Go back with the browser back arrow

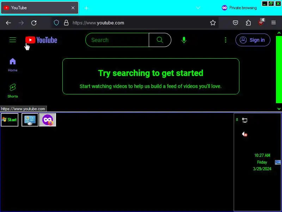[x=8, y=23]
